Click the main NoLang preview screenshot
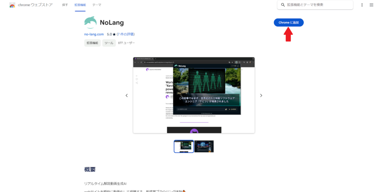This screenshot has height=192, width=386. (194, 95)
